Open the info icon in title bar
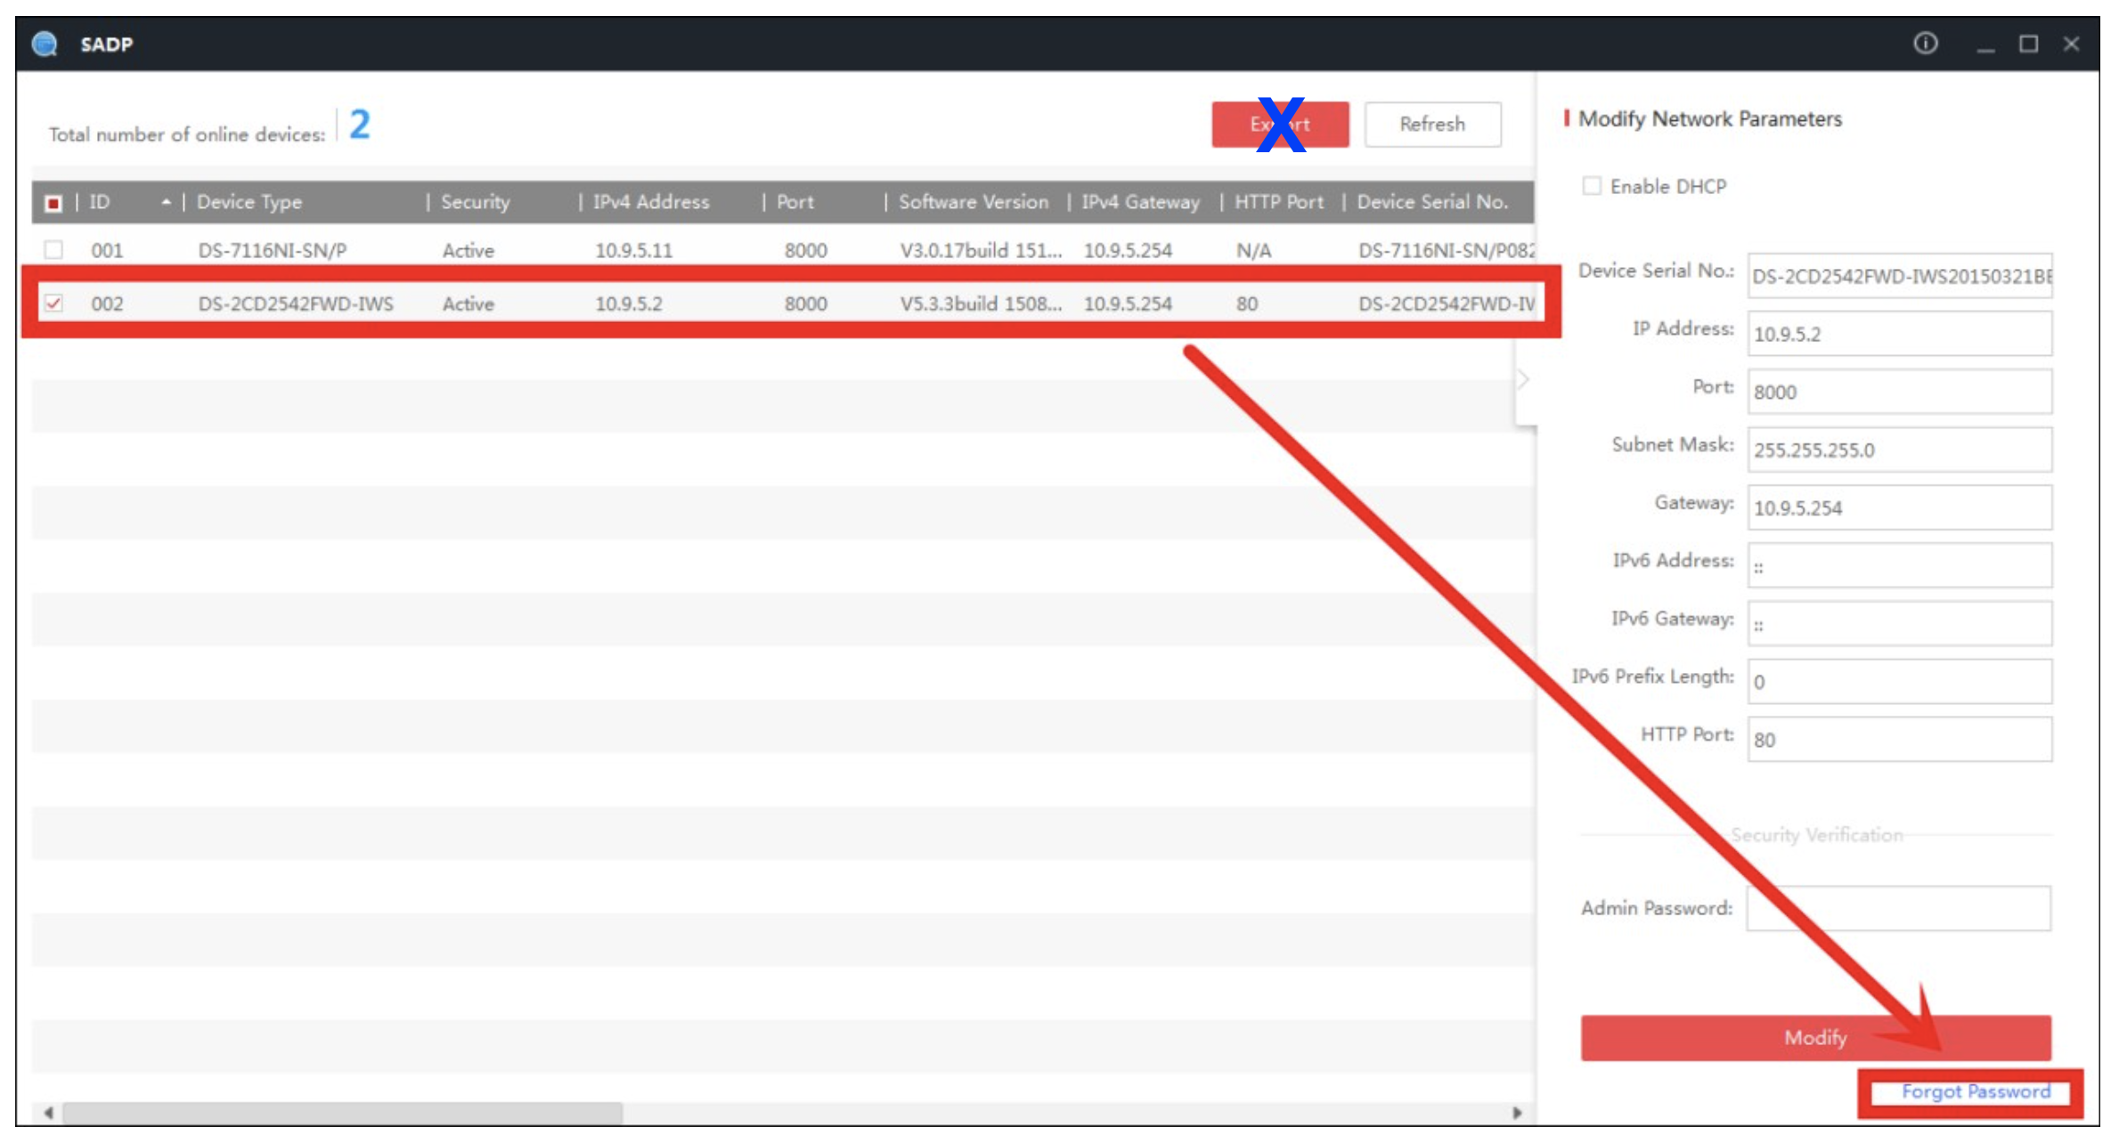This screenshot has width=2111, height=1143. (1925, 43)
